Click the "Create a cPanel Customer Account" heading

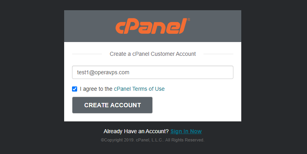click(x=153, y=54)
